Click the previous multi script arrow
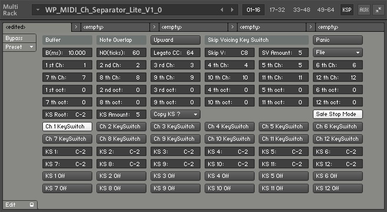 [222, 10]
